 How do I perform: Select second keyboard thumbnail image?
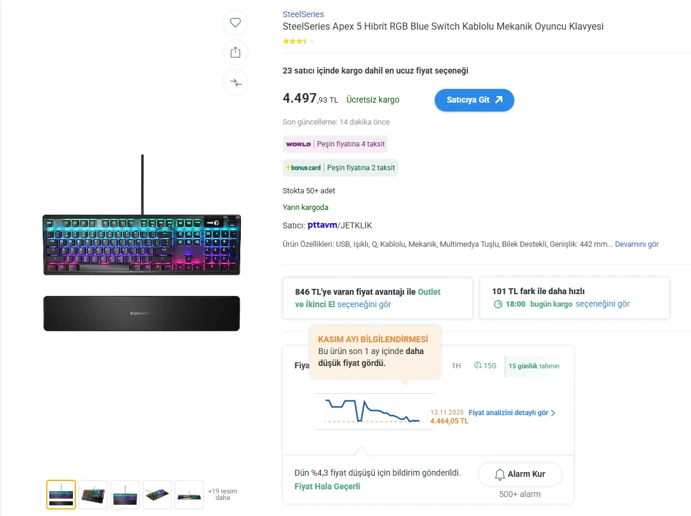[x=93, y=495]
